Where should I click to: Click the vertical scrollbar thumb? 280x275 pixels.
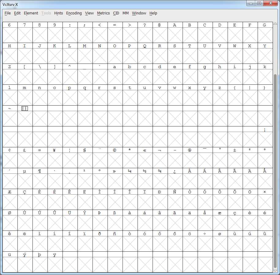pos(275,171)
